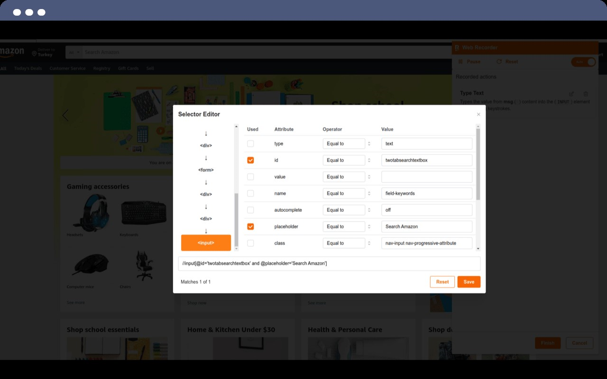Check the Used box for type attribute

[x=250, y=144]
